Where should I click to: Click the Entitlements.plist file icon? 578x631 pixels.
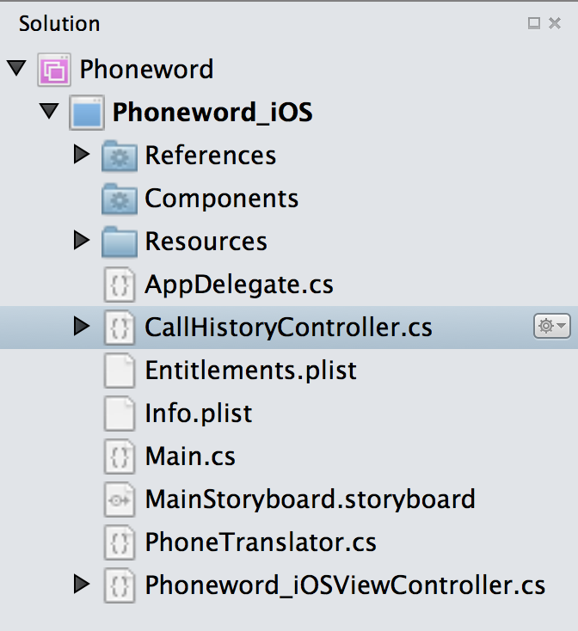tap(120, 371)
